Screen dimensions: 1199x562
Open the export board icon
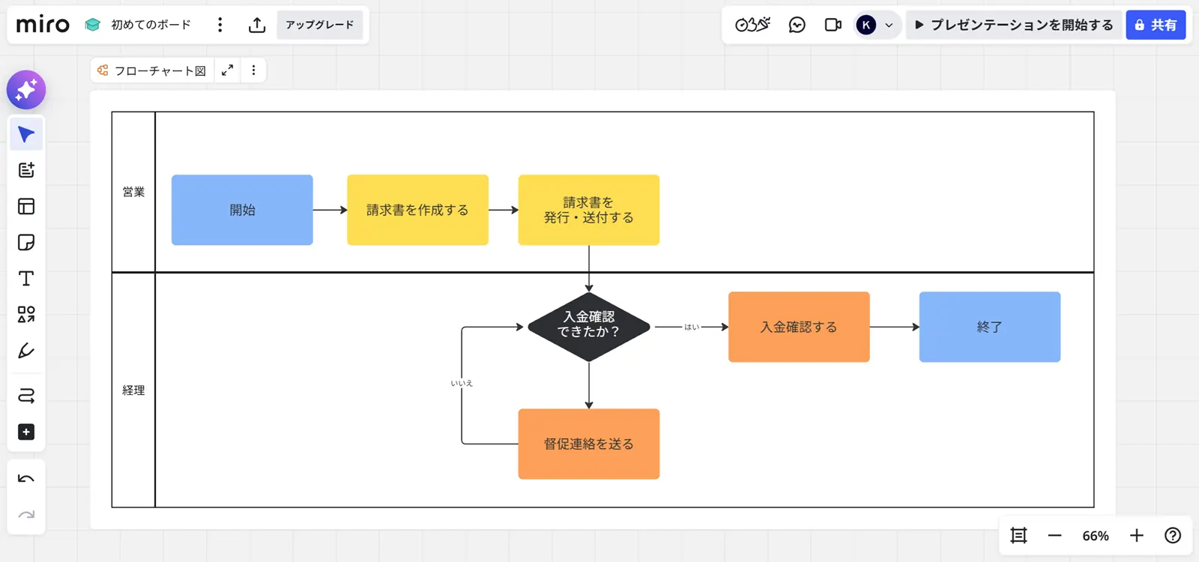pos(257,25)
